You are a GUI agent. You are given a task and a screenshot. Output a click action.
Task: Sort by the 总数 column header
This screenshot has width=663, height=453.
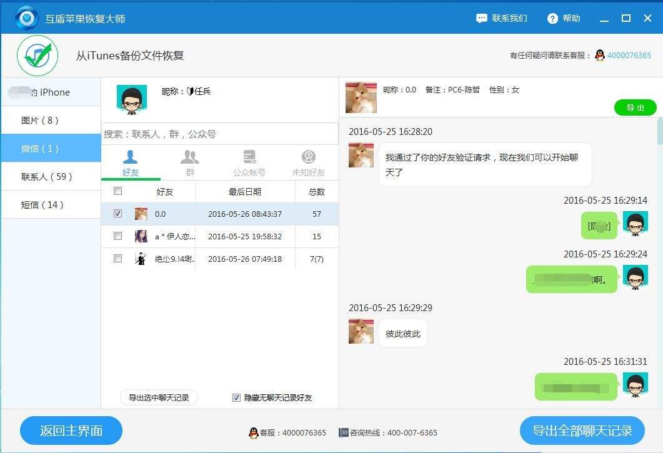(x=317, y=192)
